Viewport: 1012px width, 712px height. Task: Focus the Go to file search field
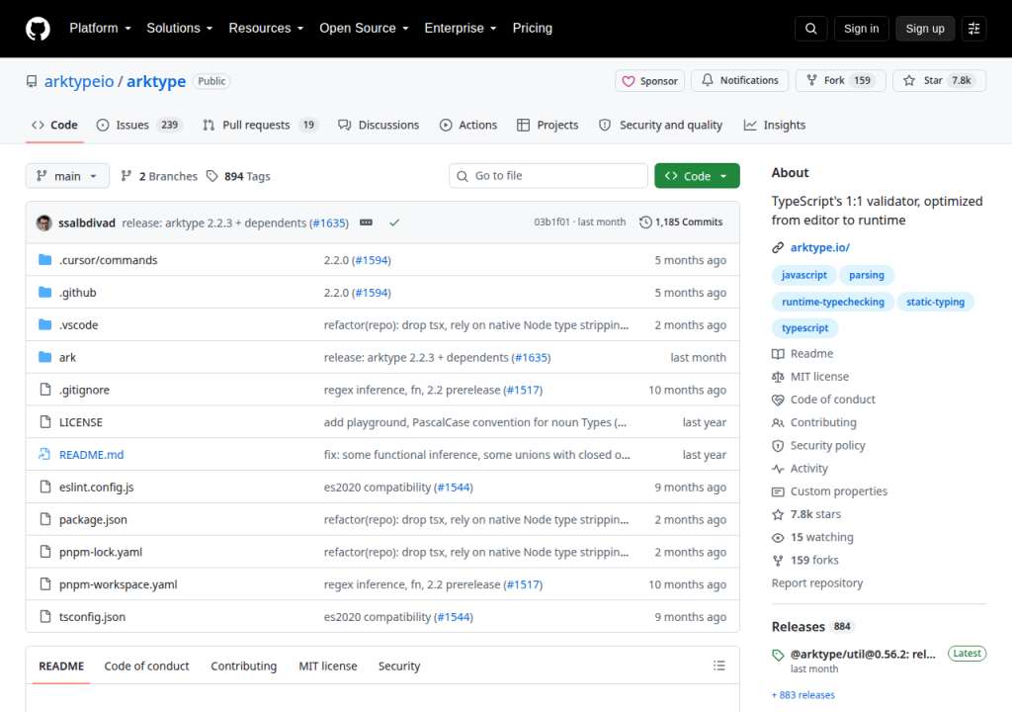(548, 176)
